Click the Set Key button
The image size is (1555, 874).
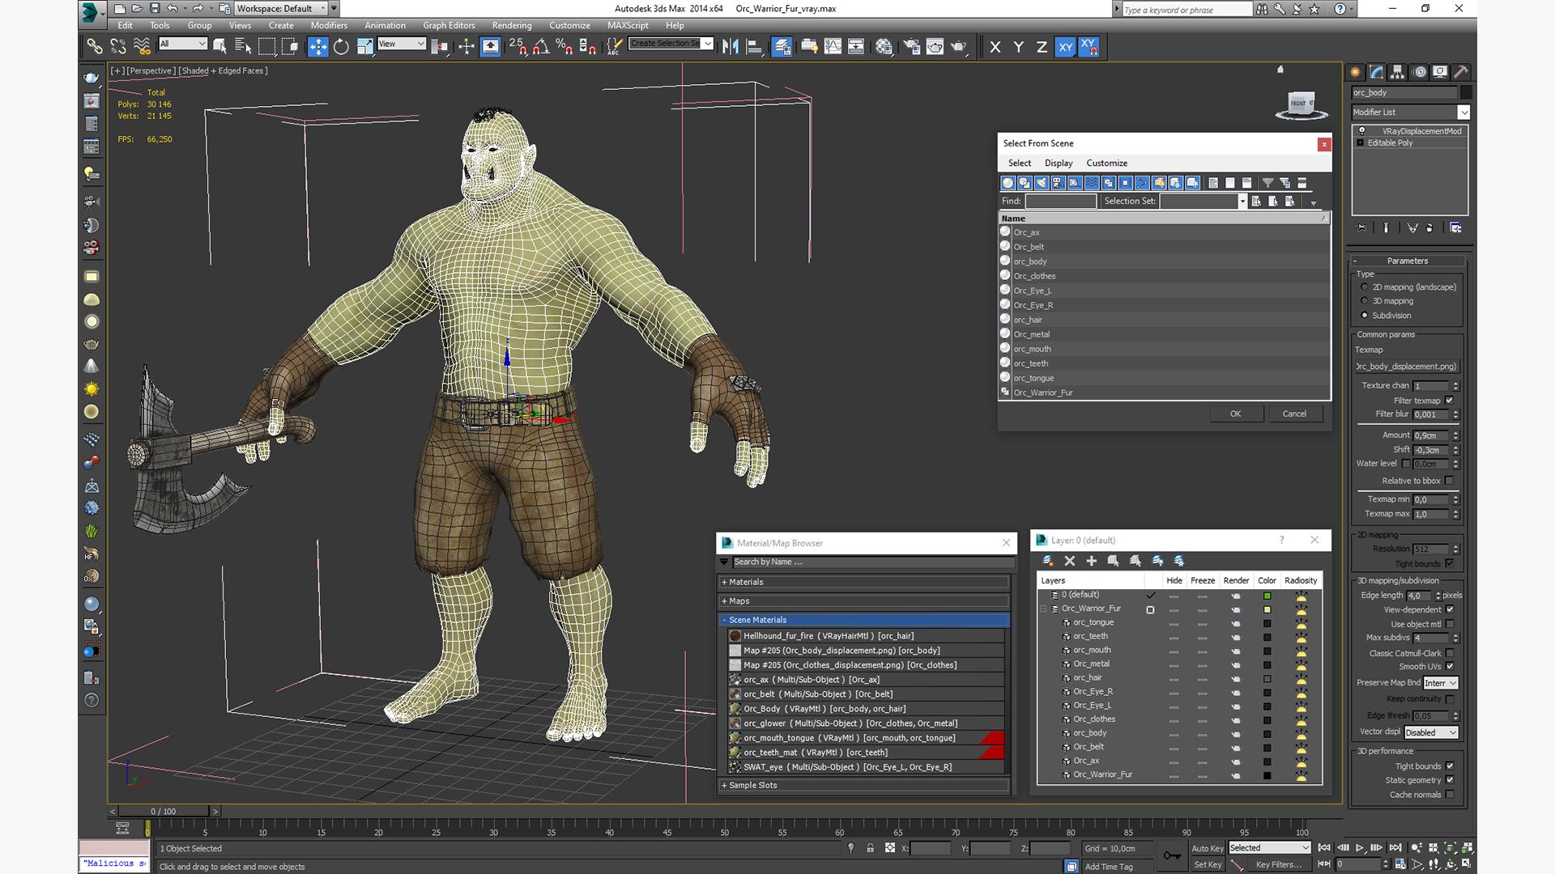point(1207,864)
